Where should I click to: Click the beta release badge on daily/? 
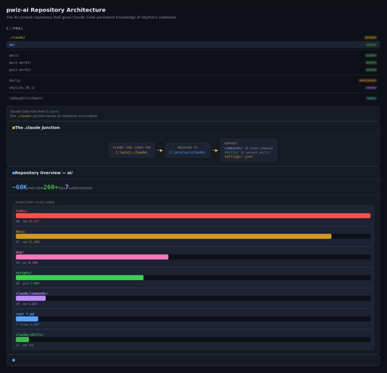coord(367,81)
